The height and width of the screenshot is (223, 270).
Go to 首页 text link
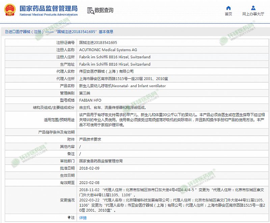click(228, 14)
